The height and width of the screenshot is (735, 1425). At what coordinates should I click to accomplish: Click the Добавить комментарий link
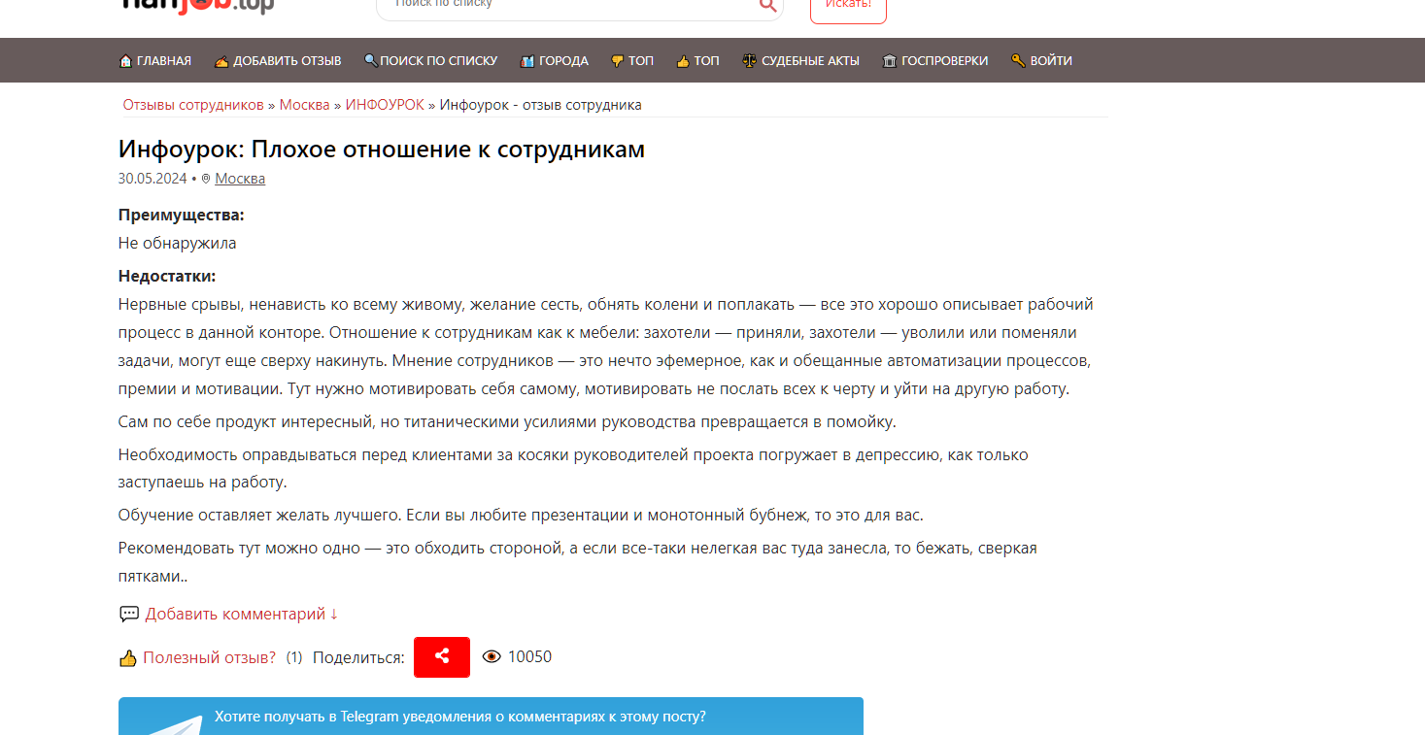pyautogui.click(x=241, y=615)
